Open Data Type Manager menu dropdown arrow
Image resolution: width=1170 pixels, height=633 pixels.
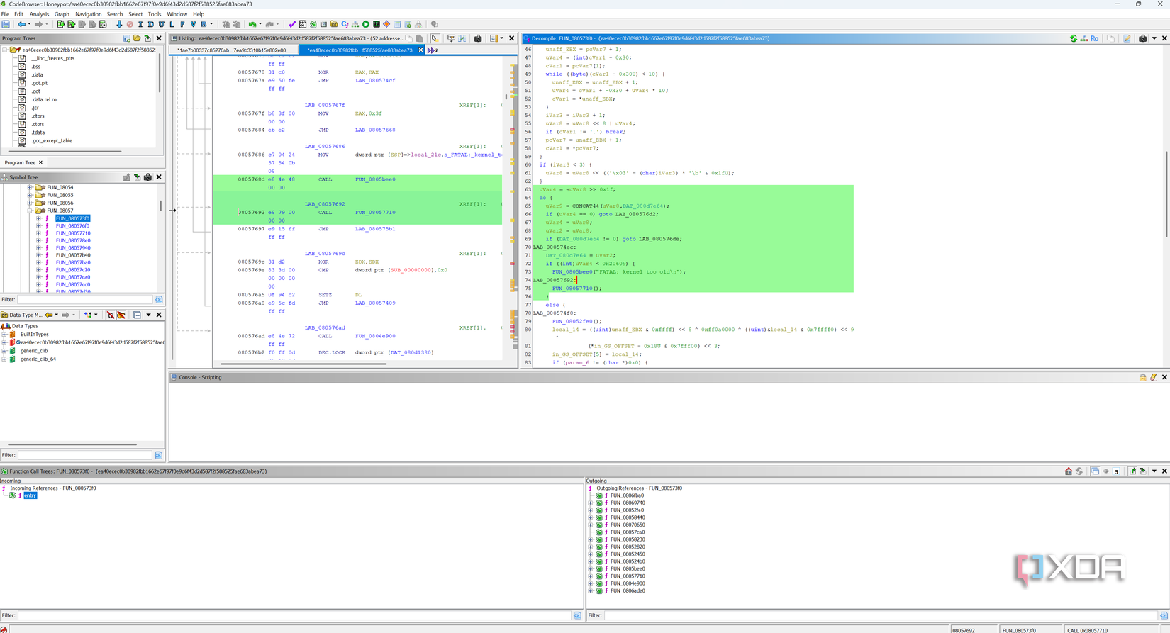148,315
